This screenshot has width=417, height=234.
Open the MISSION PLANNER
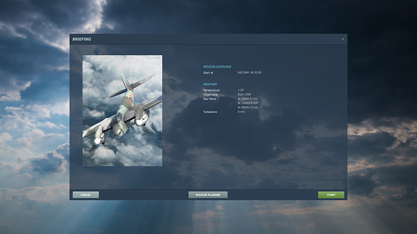208,195
